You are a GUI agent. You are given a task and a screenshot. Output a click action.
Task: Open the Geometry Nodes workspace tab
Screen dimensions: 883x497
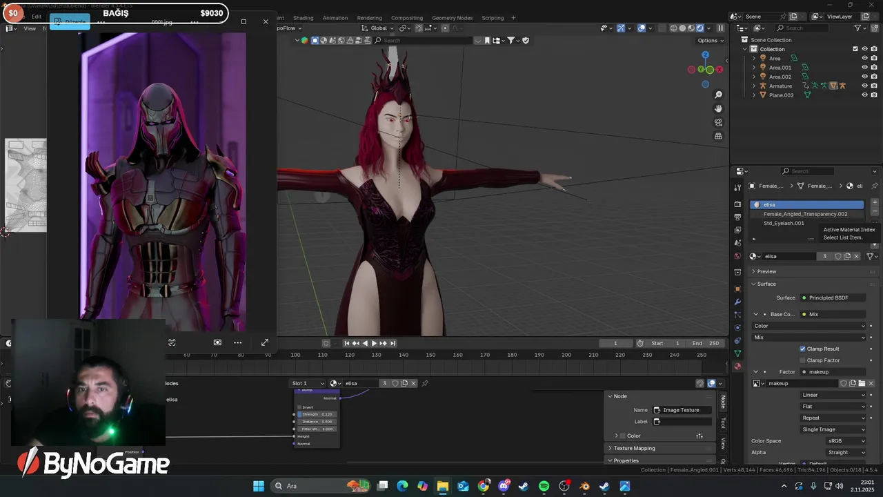point(453,18)
